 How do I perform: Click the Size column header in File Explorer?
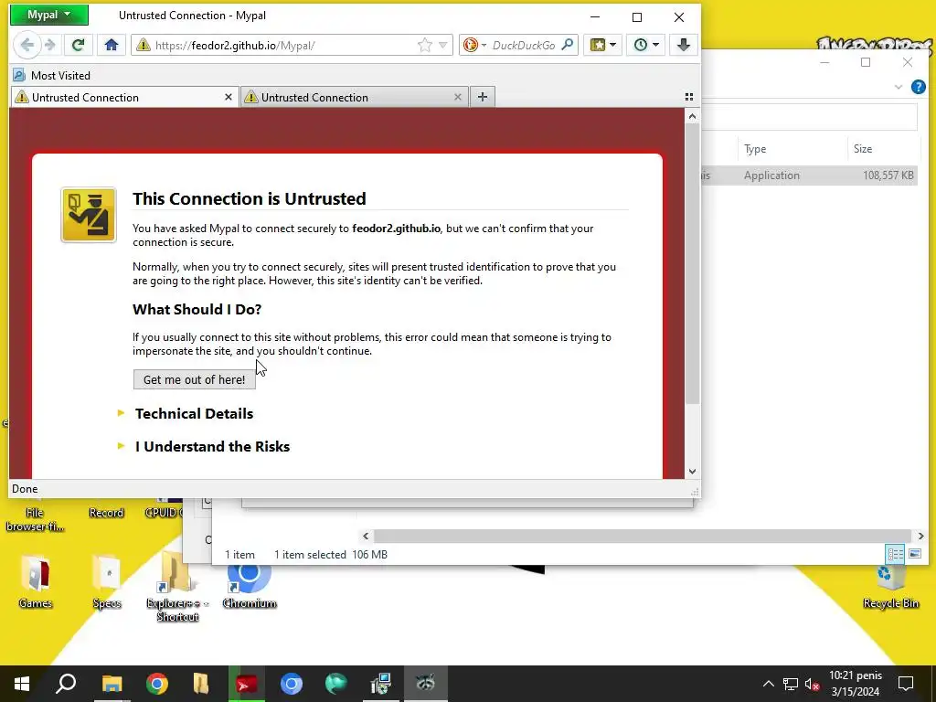pyautogui.click(x=882, y=149)
